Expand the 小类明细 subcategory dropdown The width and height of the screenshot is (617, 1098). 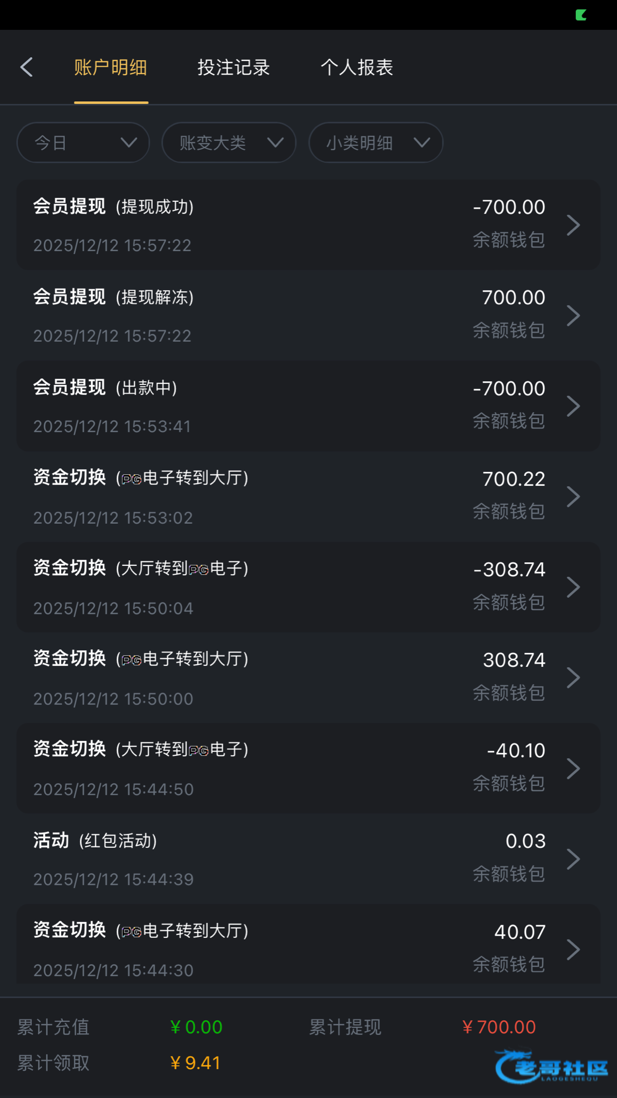click(376, 143)
